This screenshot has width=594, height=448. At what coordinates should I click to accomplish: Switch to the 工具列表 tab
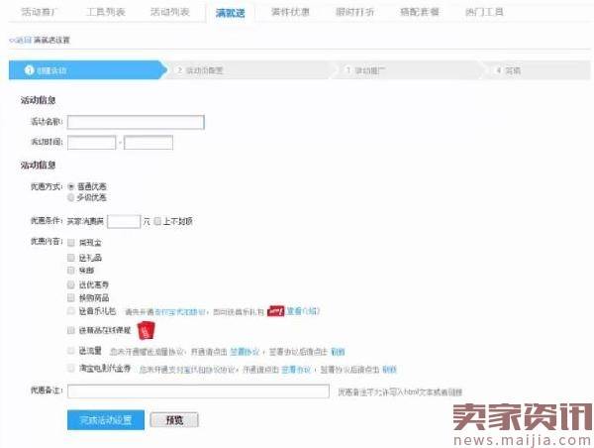point(106,12)
